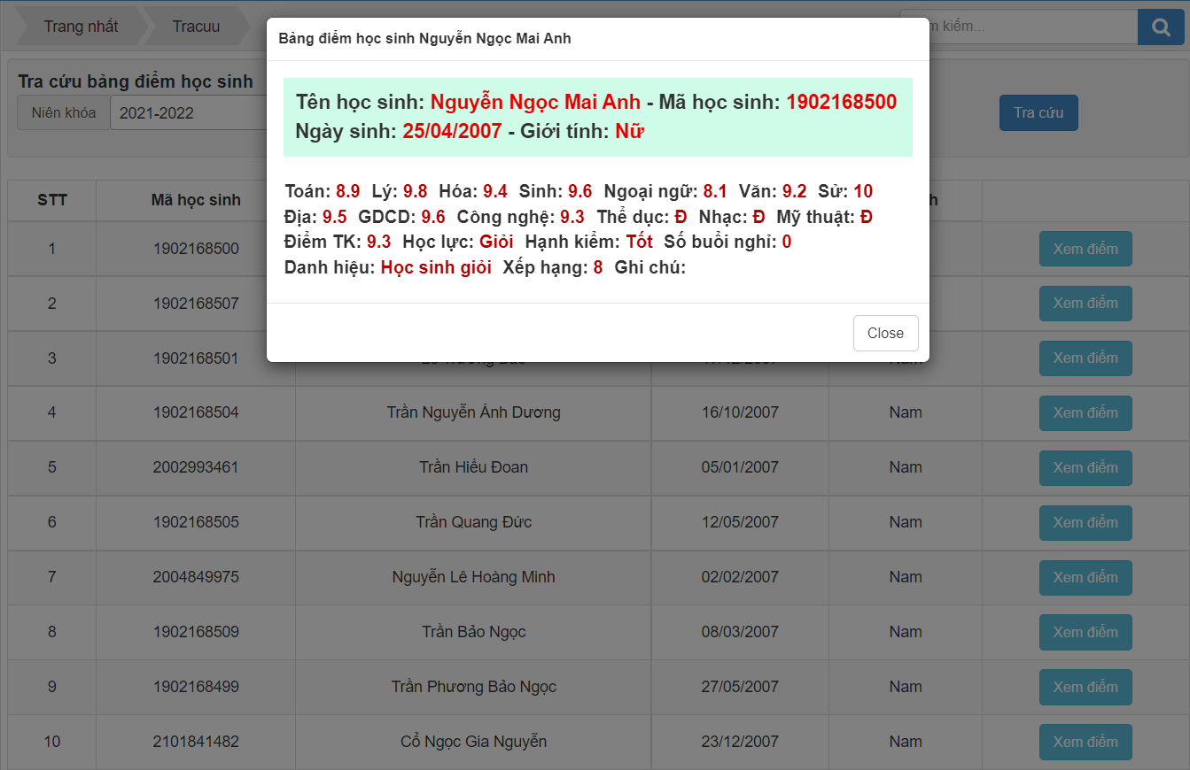Select student code 1902168499 cell
This screenshot has height=770, width=1190.
coord(196,687)
